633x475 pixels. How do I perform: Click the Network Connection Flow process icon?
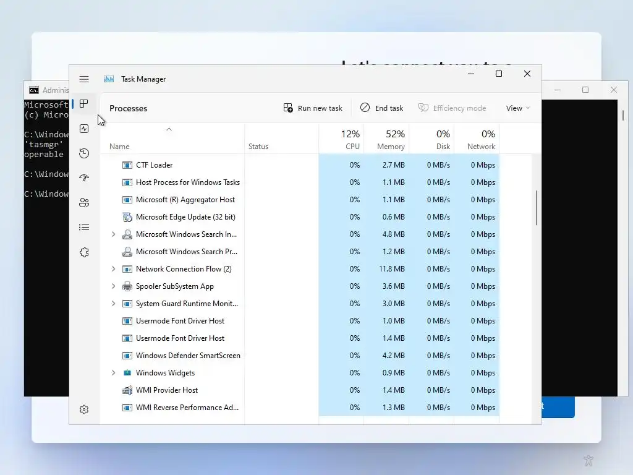(127, 269)
